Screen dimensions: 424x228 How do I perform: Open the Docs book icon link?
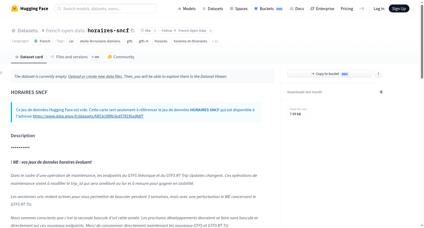coord(291,9)
